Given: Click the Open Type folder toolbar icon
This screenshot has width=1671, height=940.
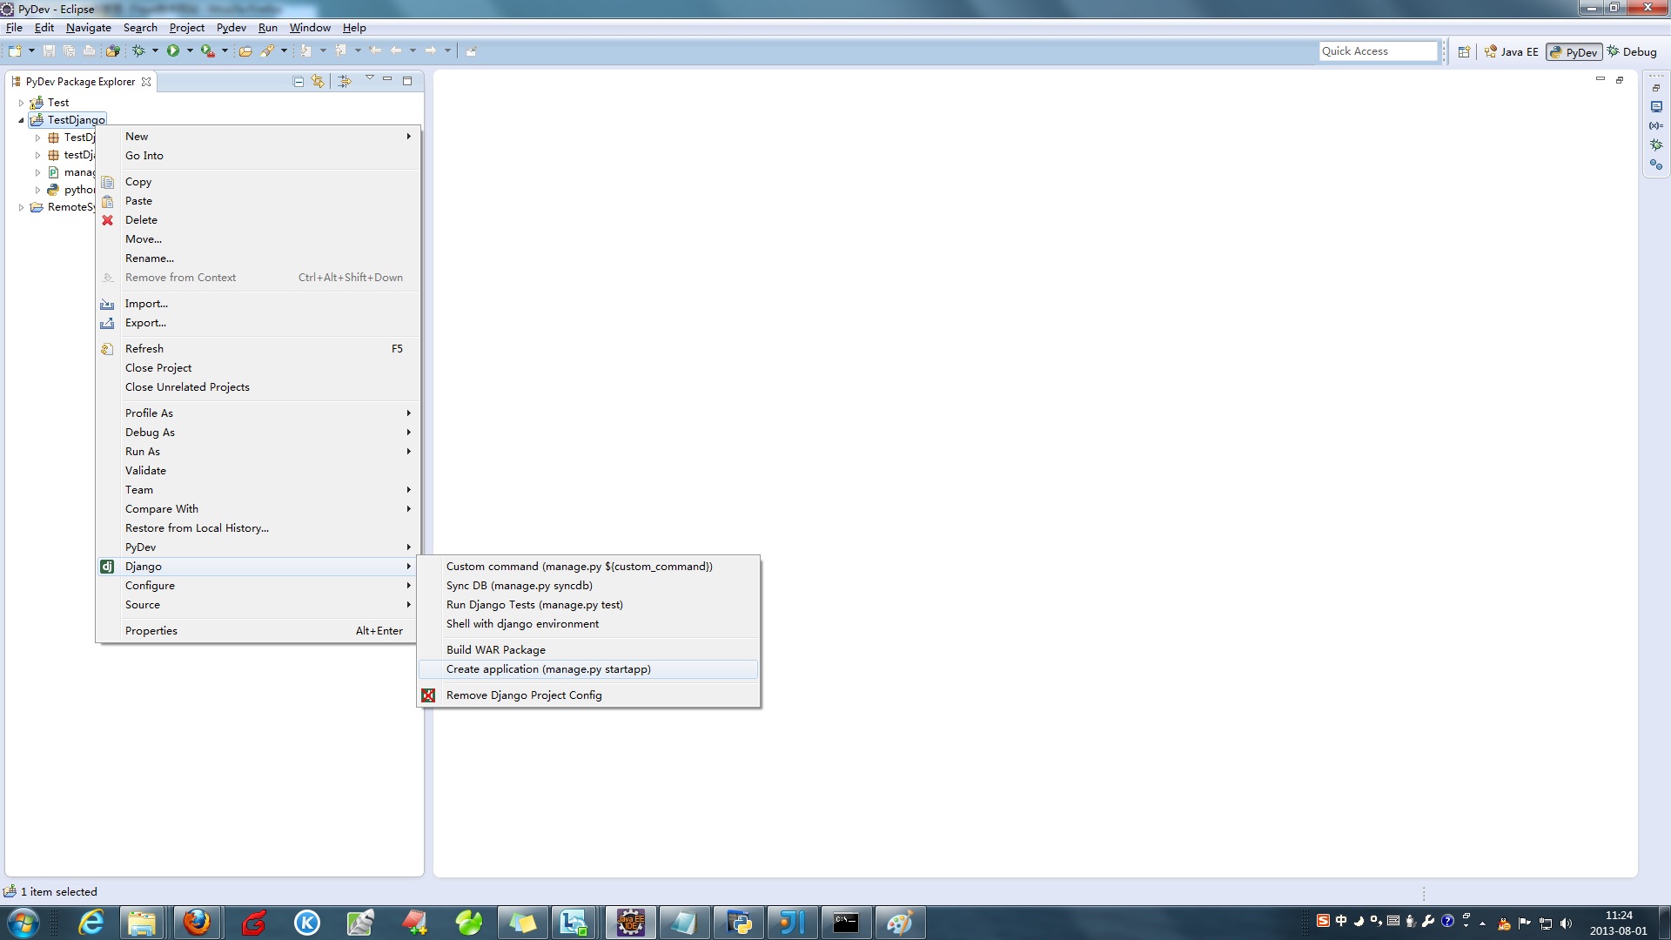Looking at the screenshot, I should click(x=246, y=50).
